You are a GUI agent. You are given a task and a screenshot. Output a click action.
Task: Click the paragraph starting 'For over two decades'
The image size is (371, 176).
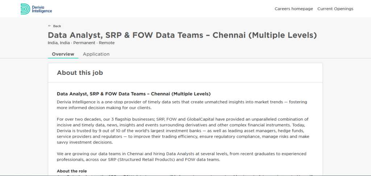point(183,131)
